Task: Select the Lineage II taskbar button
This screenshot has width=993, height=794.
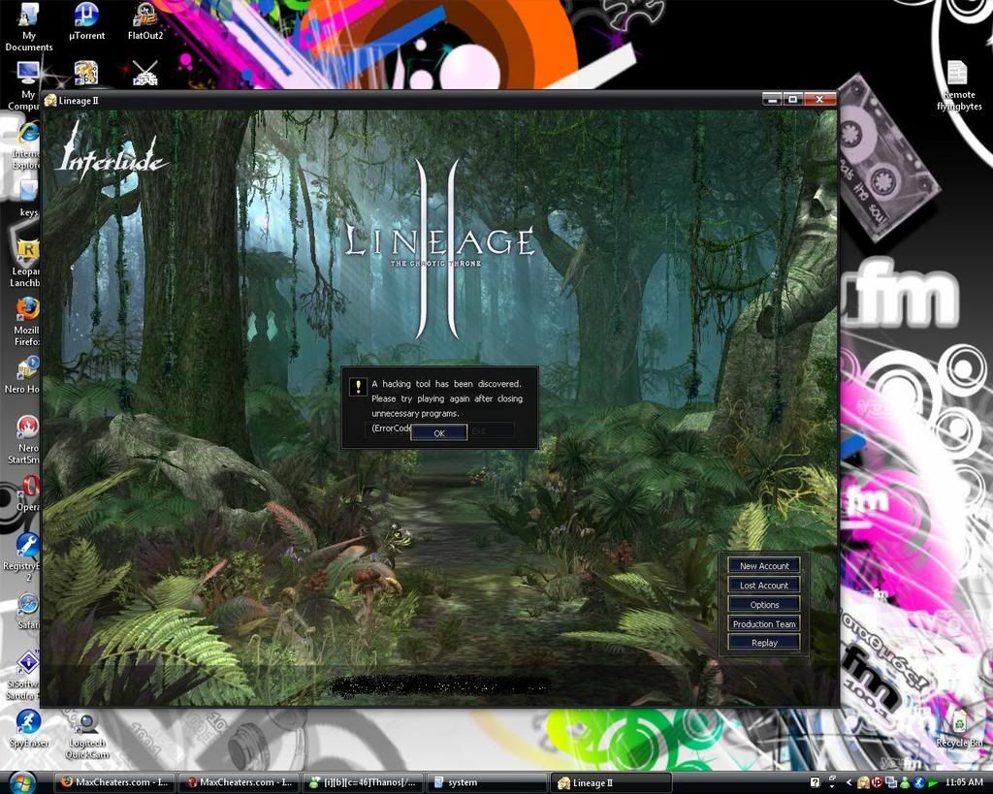Action: [x=611, y=782]
